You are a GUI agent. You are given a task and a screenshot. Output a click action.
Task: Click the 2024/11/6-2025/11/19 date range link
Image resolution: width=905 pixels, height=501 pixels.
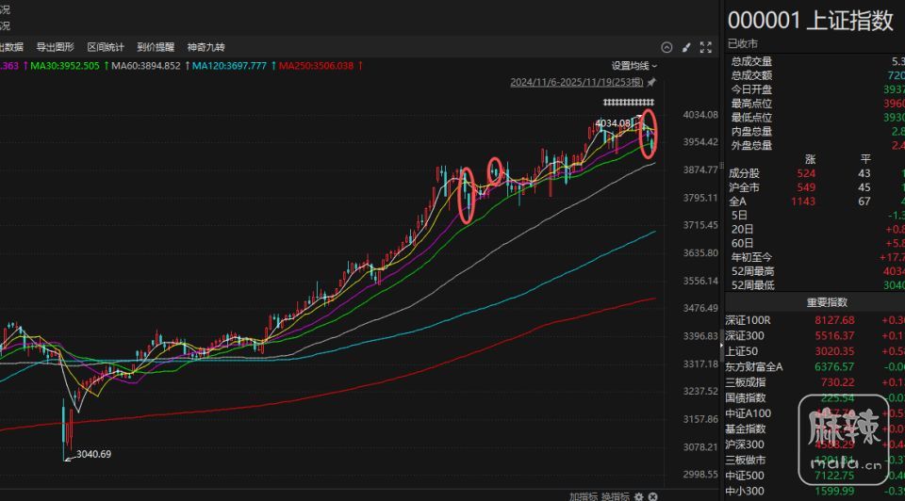[x=577, y=83]
